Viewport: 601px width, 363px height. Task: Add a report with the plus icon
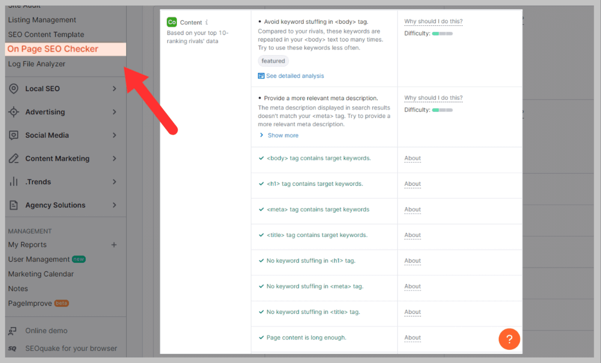114,245
